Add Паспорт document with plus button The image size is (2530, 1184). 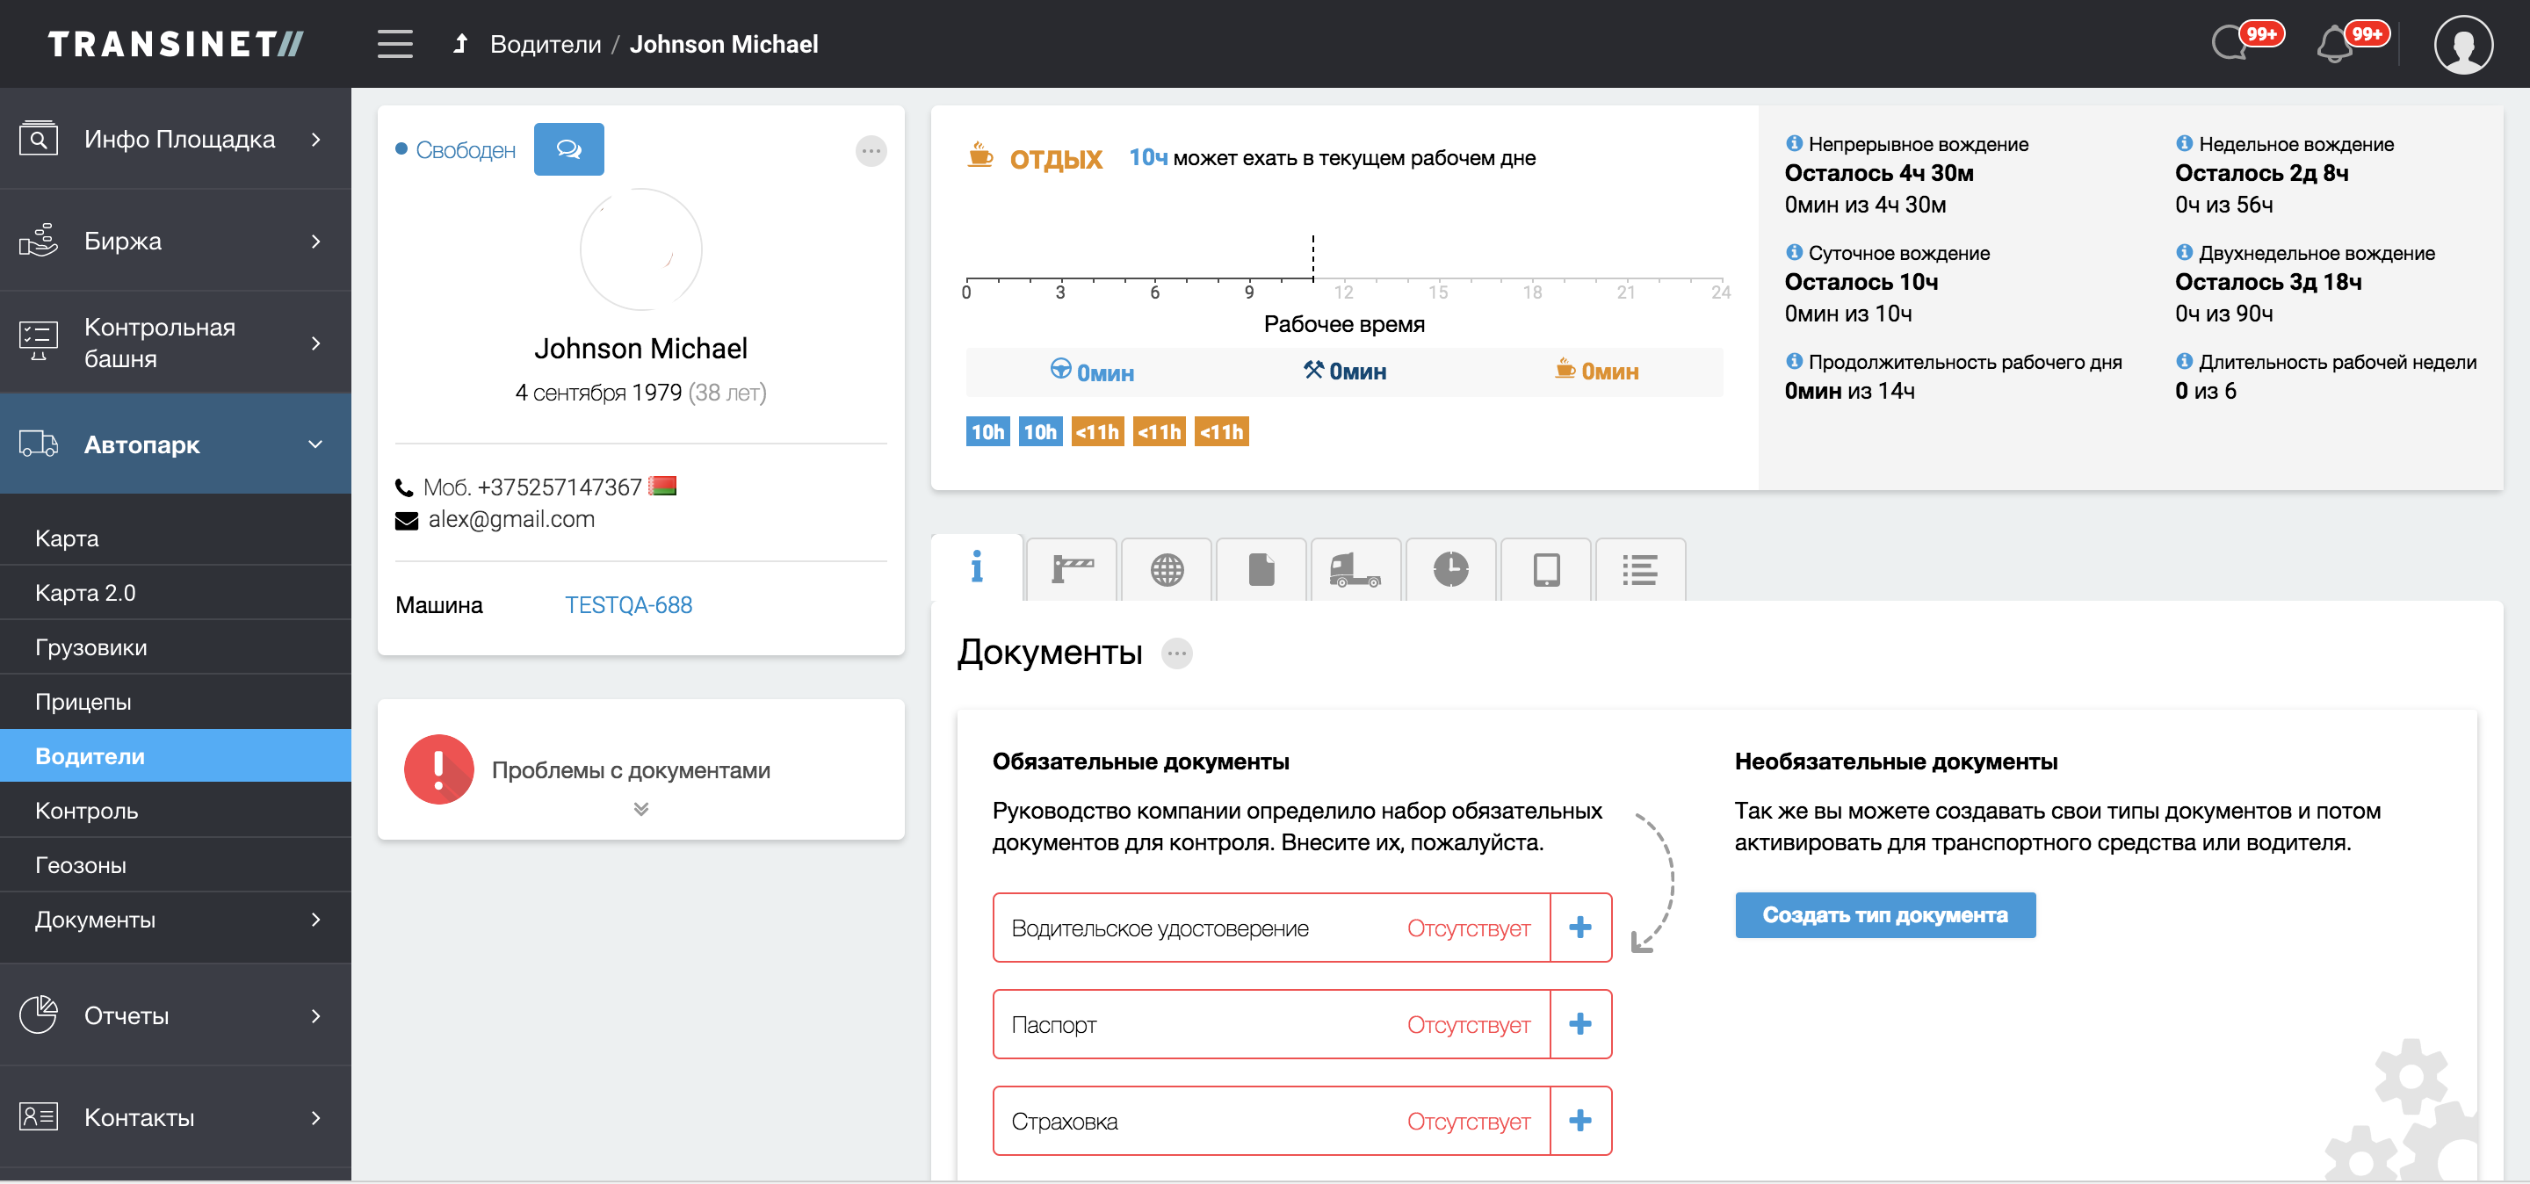1579,1023
